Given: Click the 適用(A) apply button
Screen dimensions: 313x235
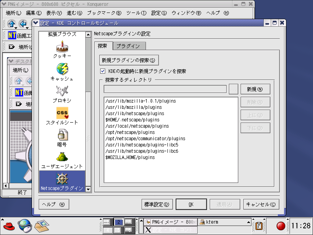Looking at the screenshot, I should tap(225, 204).
